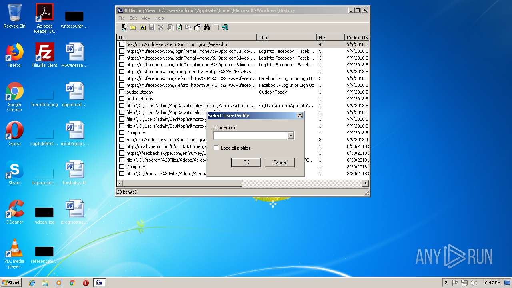
Task: Sort by the URL column header
Action: click(x=187, y=38)
